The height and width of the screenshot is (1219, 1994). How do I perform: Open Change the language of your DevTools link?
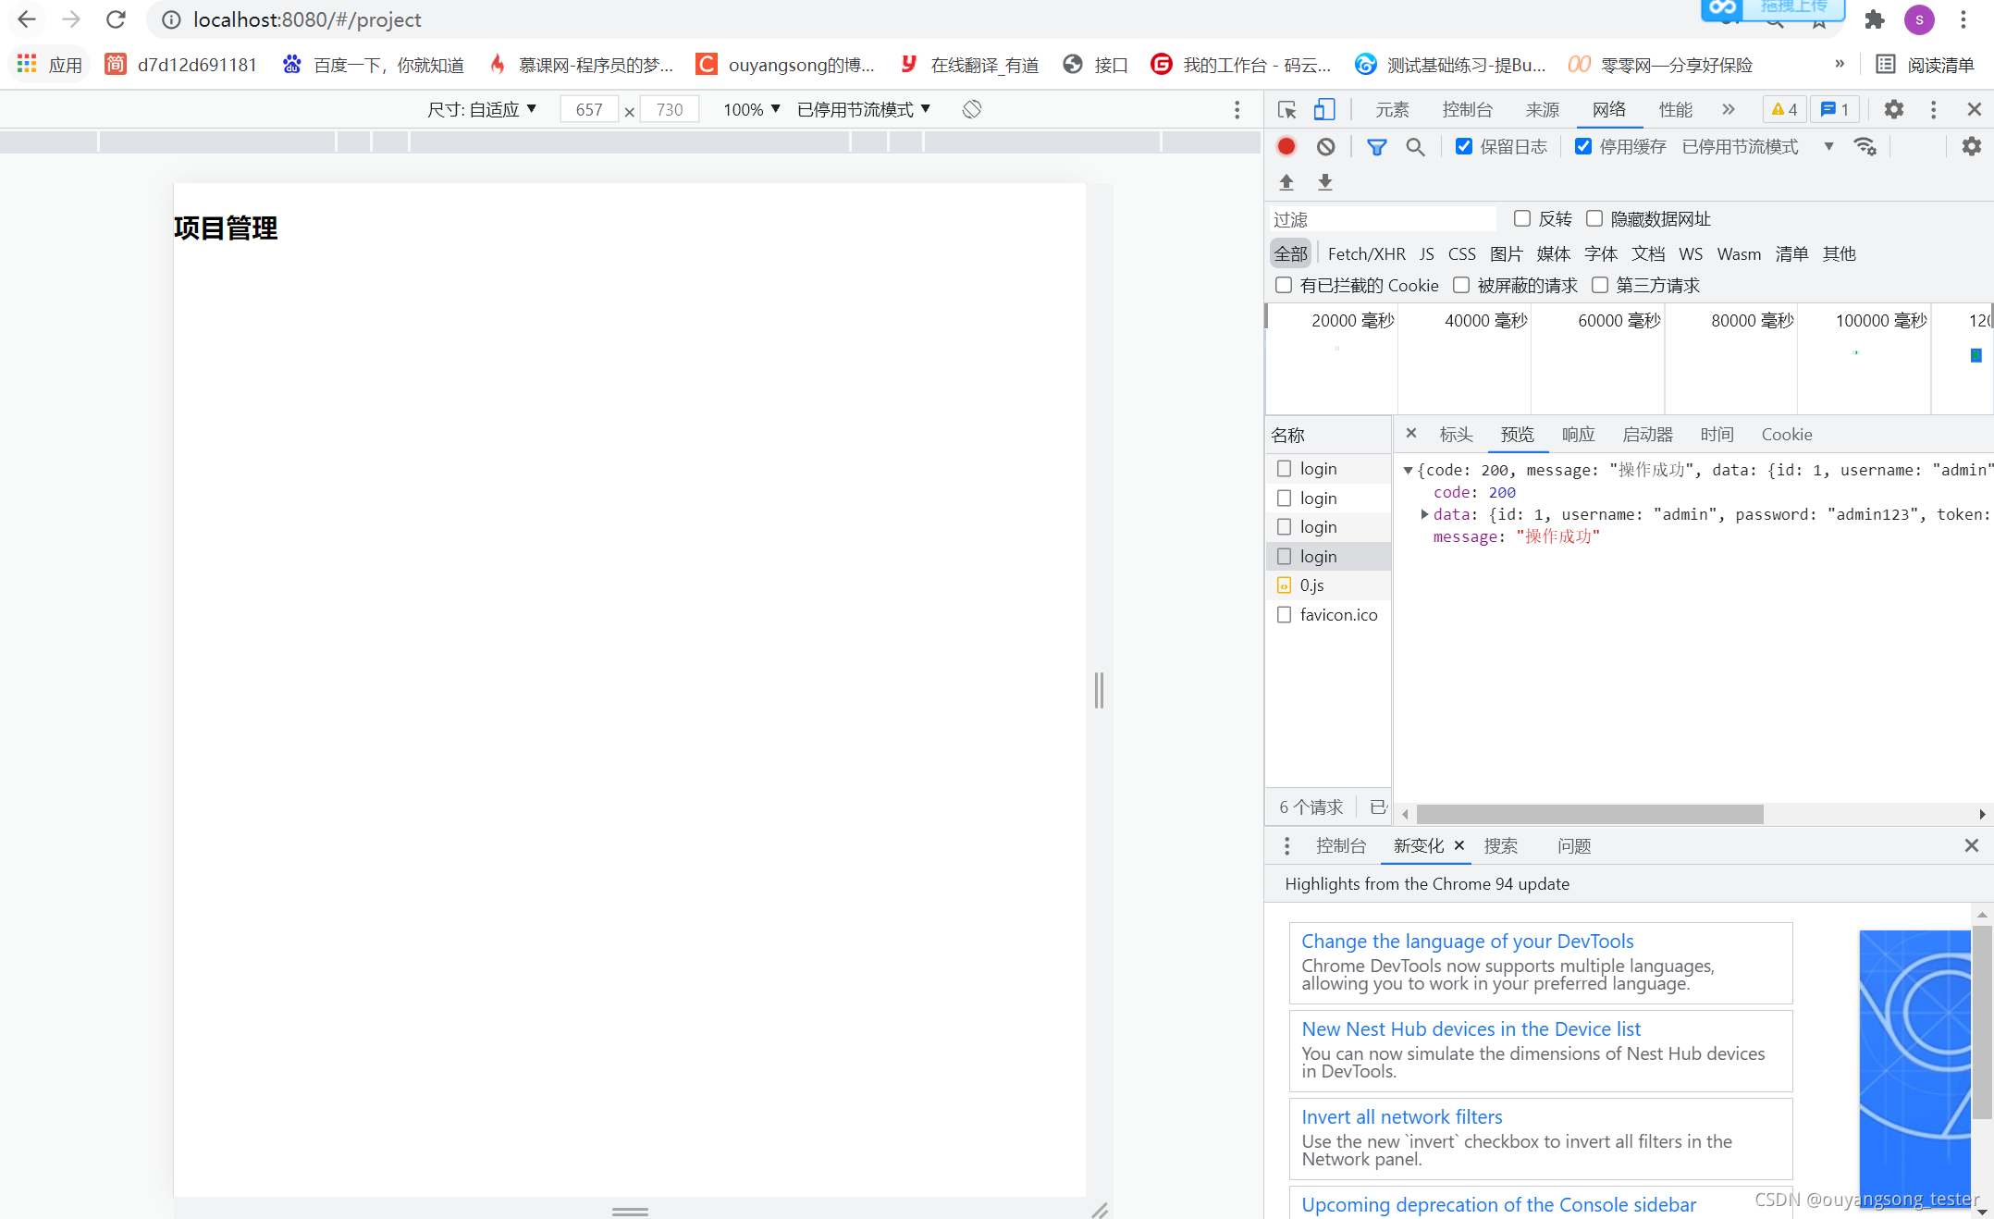(x=1467, y=941)
